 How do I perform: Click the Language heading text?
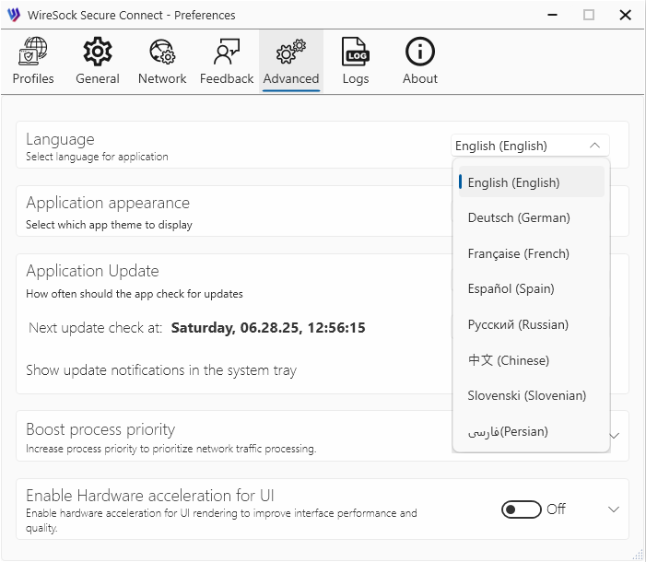coord(60,139)
